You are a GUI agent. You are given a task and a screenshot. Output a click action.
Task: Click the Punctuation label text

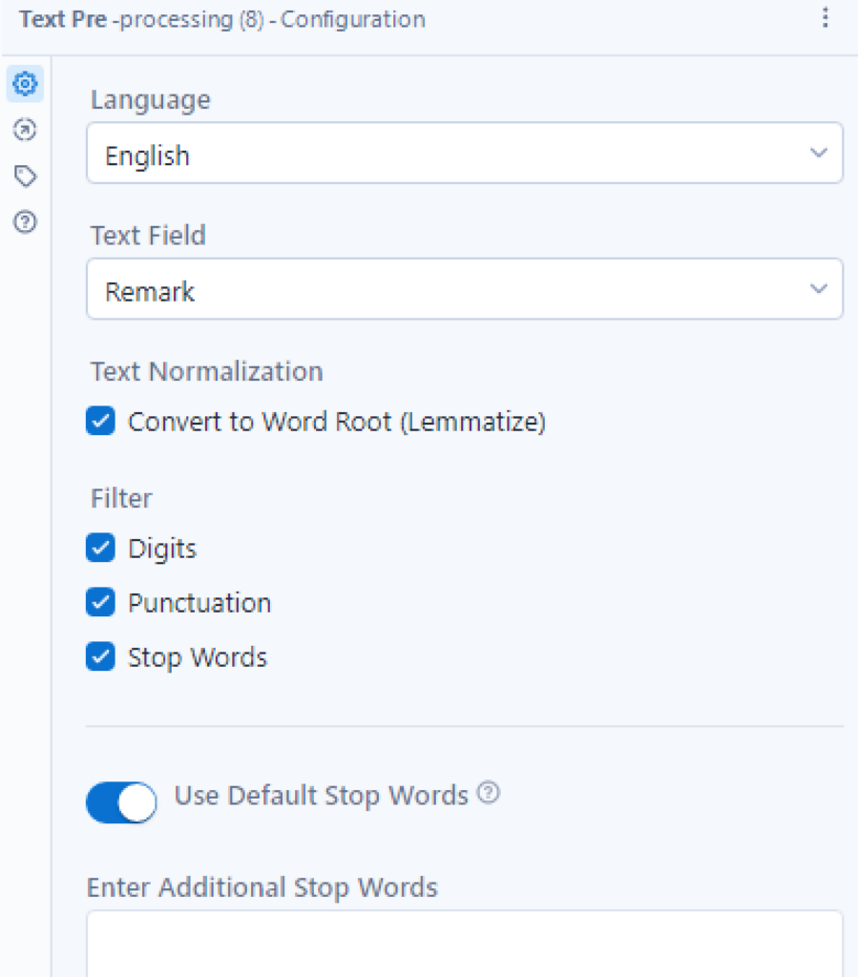coord(199,603)
